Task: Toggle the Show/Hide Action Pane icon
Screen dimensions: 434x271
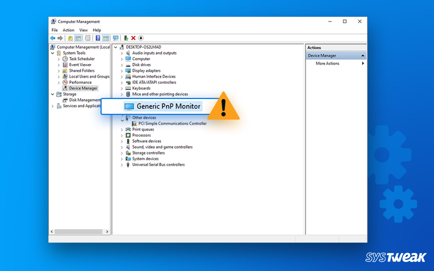Action: (105, 38)
